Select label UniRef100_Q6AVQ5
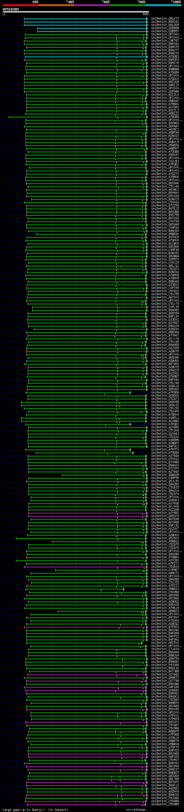 (x=165, y=402)
